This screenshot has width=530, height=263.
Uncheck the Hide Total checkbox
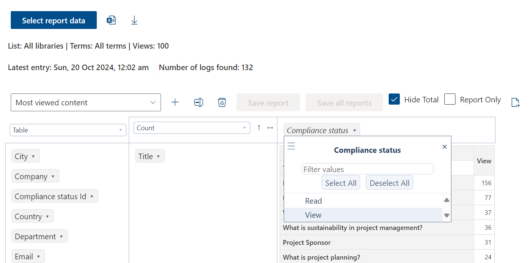(x=394, y=99)
